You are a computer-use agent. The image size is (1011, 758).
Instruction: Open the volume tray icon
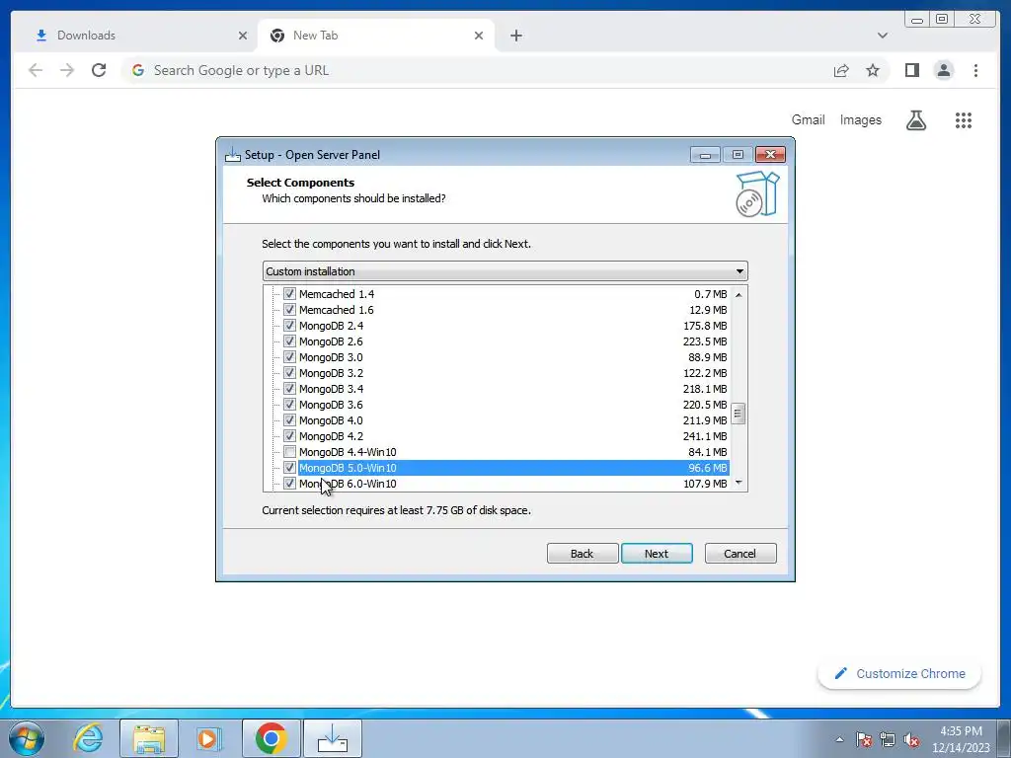911,739
